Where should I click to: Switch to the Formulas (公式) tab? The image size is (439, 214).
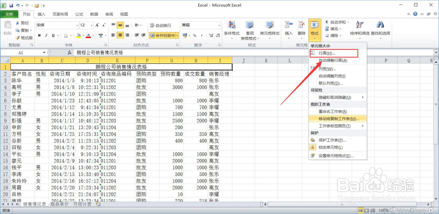[79, 14]
